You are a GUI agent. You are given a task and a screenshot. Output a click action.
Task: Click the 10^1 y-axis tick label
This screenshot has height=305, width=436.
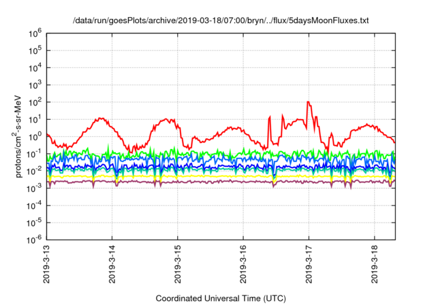coord(35,119)
